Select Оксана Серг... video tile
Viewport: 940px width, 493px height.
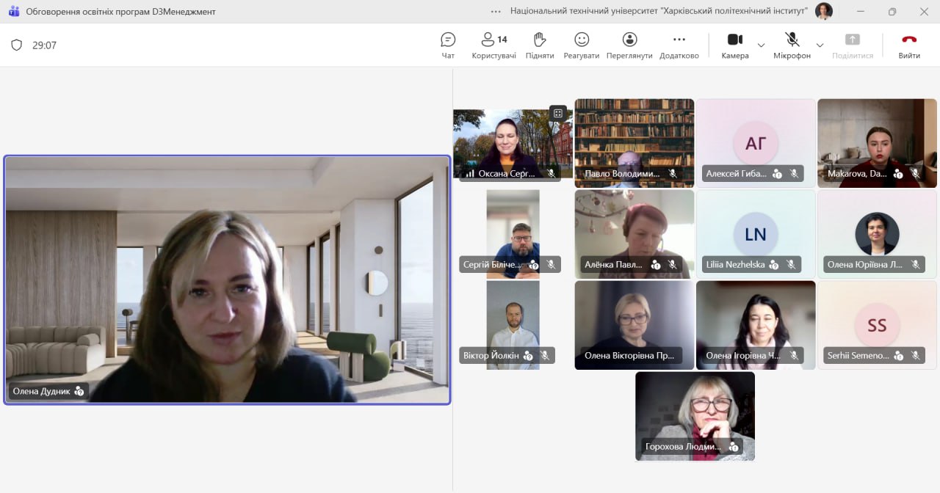point(513,145)
